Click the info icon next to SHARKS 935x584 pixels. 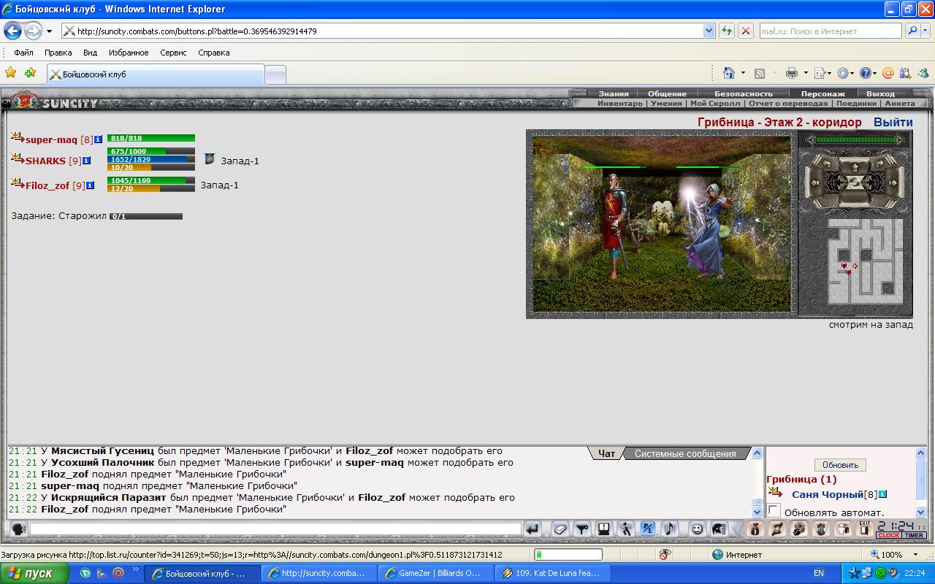click(86, 161)
